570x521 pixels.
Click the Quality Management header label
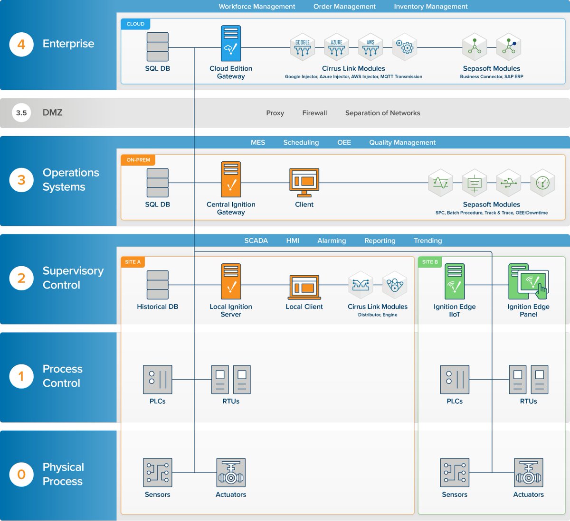(402, 142)
